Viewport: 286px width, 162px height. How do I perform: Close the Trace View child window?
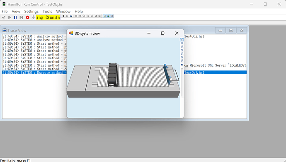242,30
